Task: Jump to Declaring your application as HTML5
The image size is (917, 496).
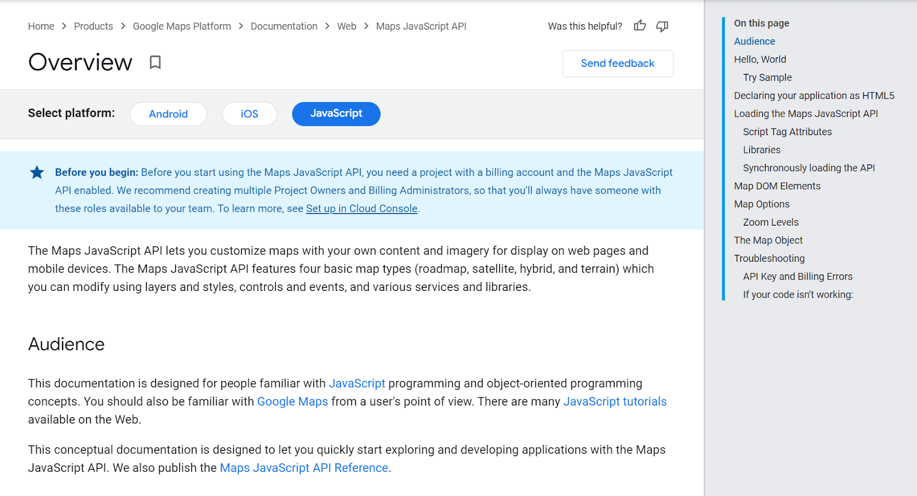Action: [814, 96]
